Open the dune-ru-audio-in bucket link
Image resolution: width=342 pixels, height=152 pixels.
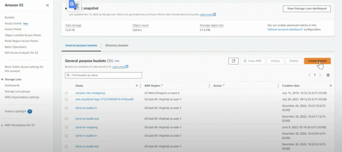click(86, 136)
